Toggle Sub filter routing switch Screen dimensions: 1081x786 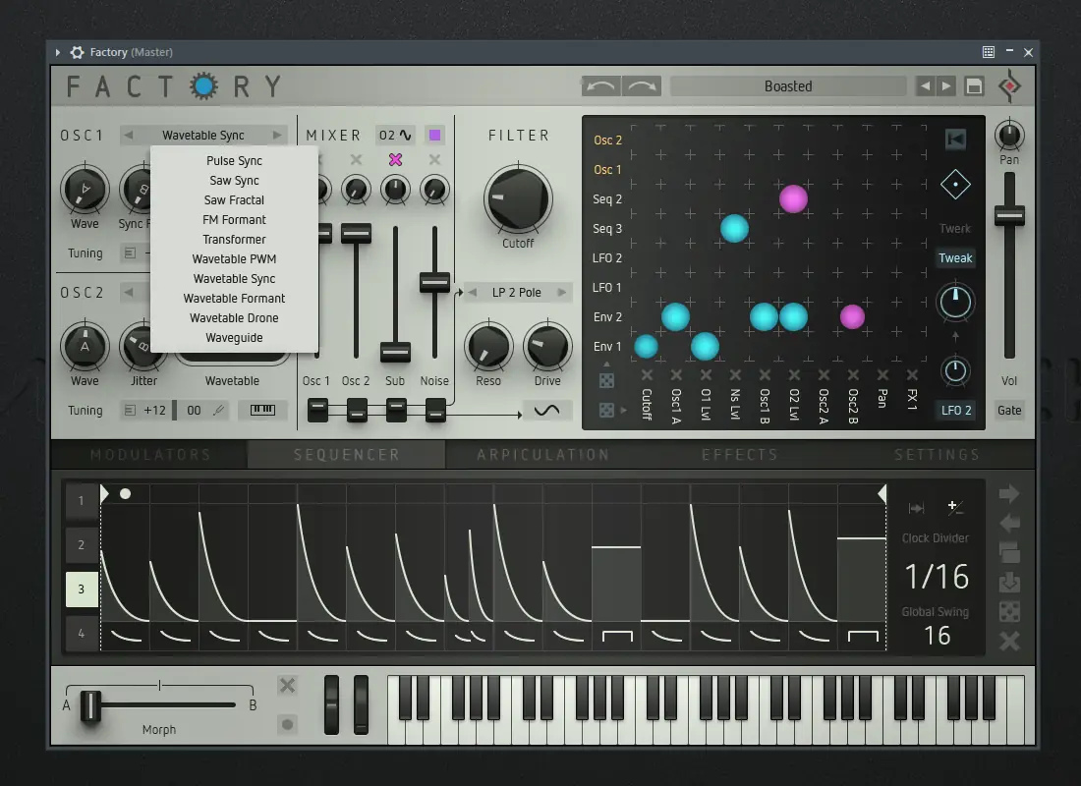coord(396,411)
